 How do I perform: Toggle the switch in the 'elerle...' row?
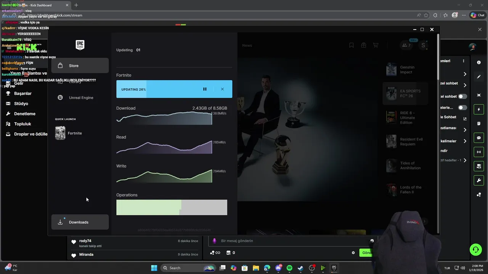(x=462, y=108)
